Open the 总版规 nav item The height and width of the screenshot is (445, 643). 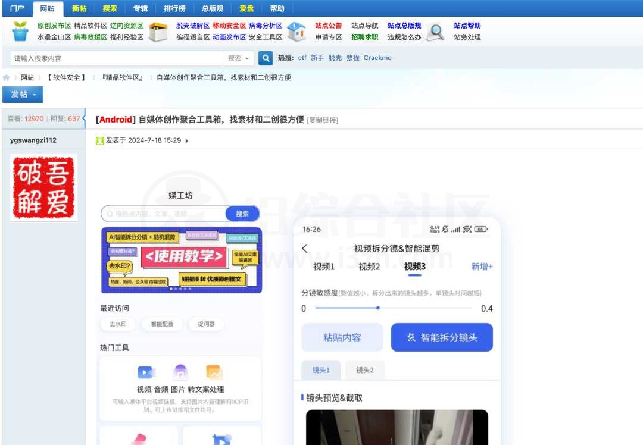[x=213, y=8]
